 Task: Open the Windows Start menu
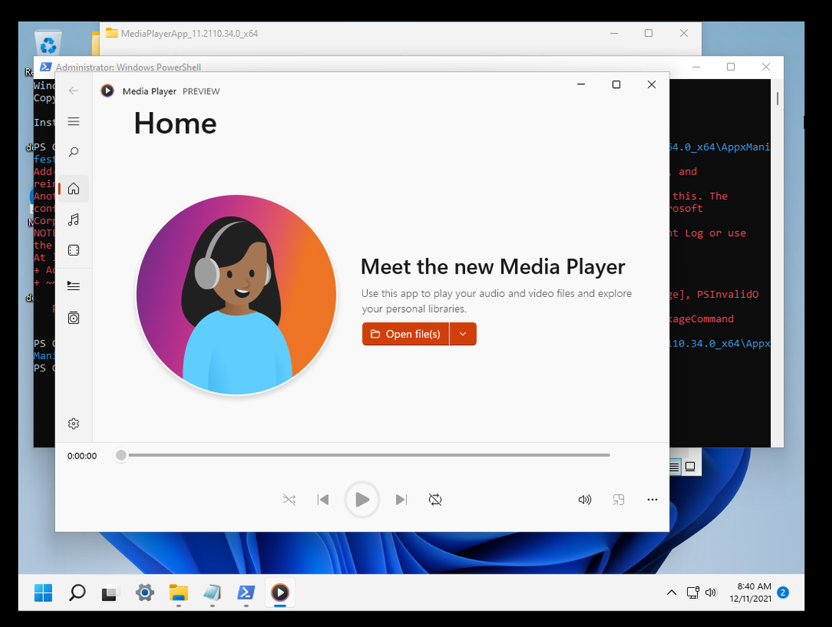43,593
